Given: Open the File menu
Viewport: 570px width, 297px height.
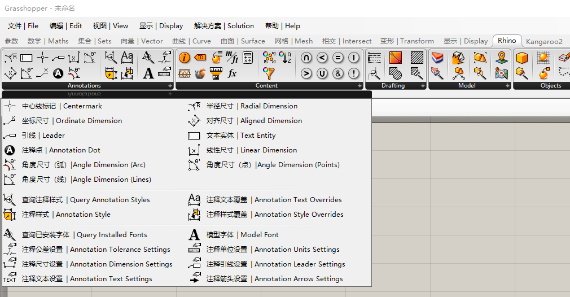Looking at the screenshot, I should (23, 26).
